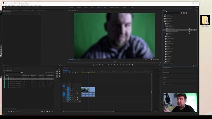The height and width of the screenshot is (119, 212).
Task: Solo audio track A1
Action: (x=75, y=93)
